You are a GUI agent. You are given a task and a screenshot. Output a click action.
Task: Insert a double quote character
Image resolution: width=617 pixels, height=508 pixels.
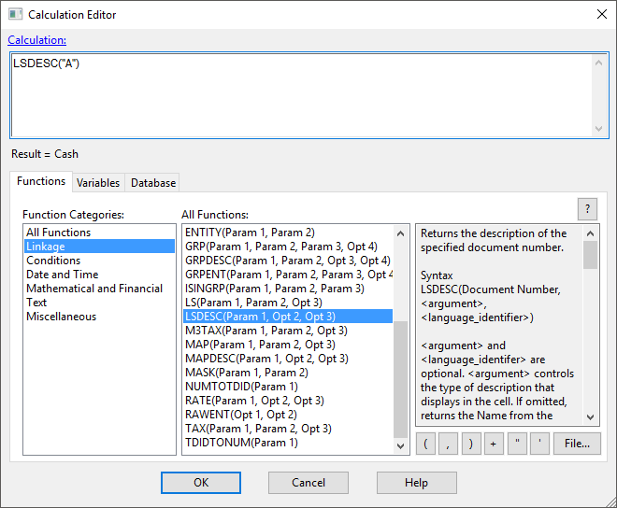coord(517,444)
